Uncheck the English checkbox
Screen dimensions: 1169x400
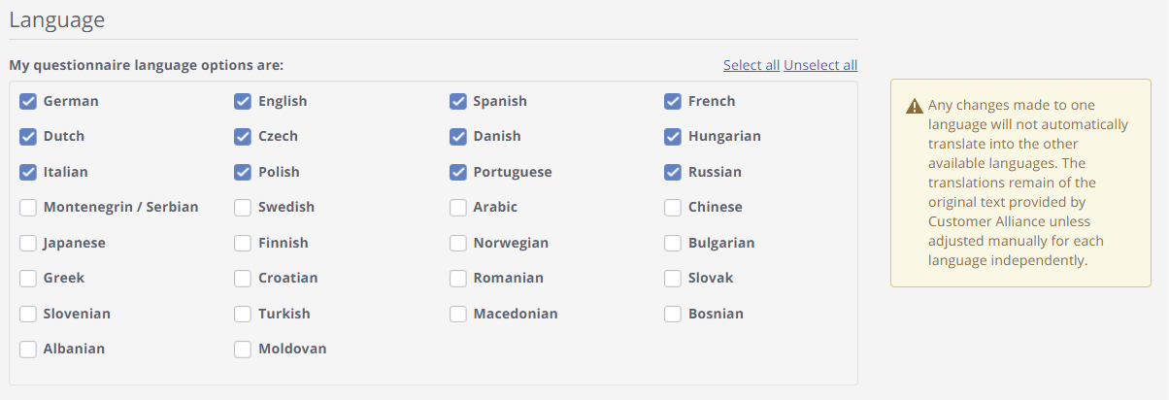[x=243, y=101]
